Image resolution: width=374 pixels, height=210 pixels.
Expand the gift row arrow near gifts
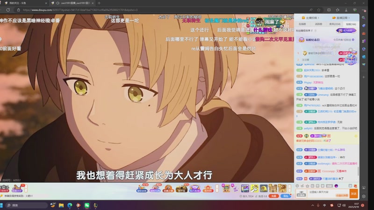289,189
